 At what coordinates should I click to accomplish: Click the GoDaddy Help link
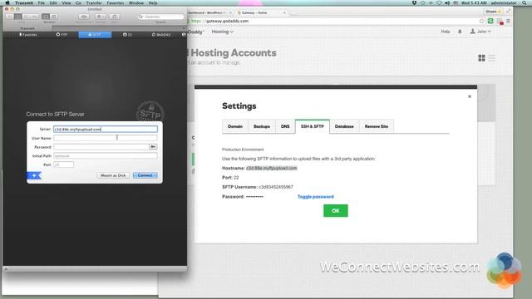[x=446, y=32]
